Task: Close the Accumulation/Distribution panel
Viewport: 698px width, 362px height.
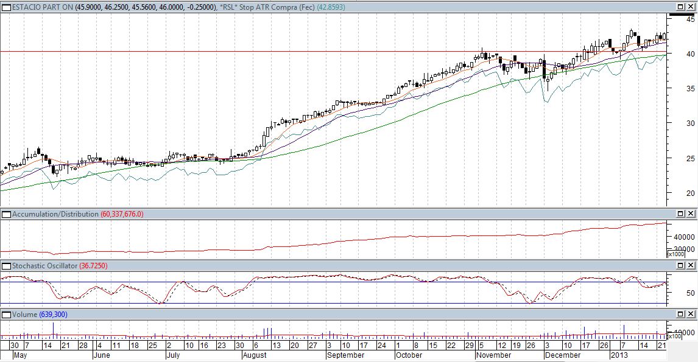Action: (691, 214)
